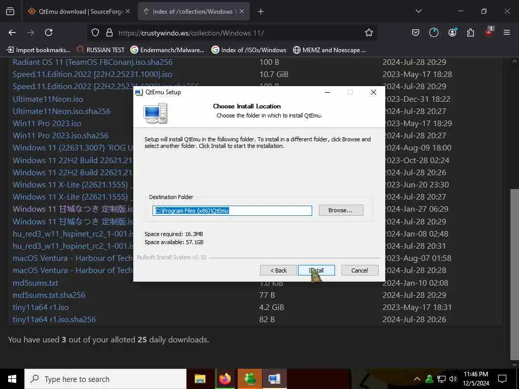Open the Endermanch/Malware bookmark
Screen dimensions: 519x389
tap(167, 50)
